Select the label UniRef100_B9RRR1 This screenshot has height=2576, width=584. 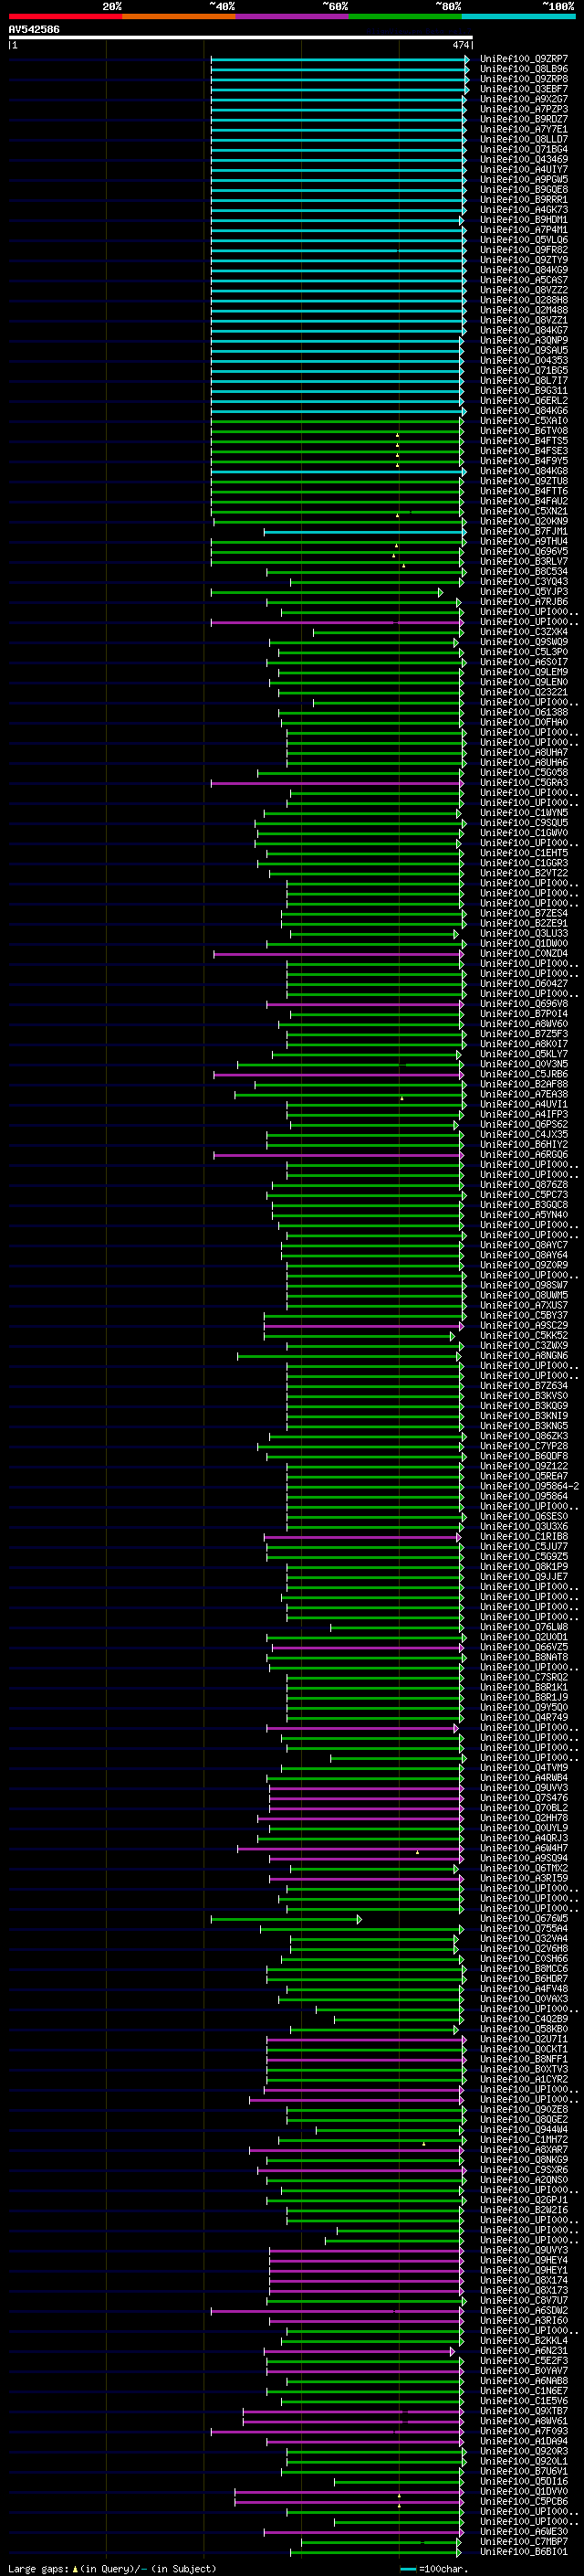coord(524,200)
